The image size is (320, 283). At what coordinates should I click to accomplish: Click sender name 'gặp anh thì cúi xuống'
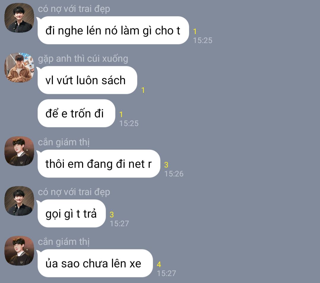point(83,59)
